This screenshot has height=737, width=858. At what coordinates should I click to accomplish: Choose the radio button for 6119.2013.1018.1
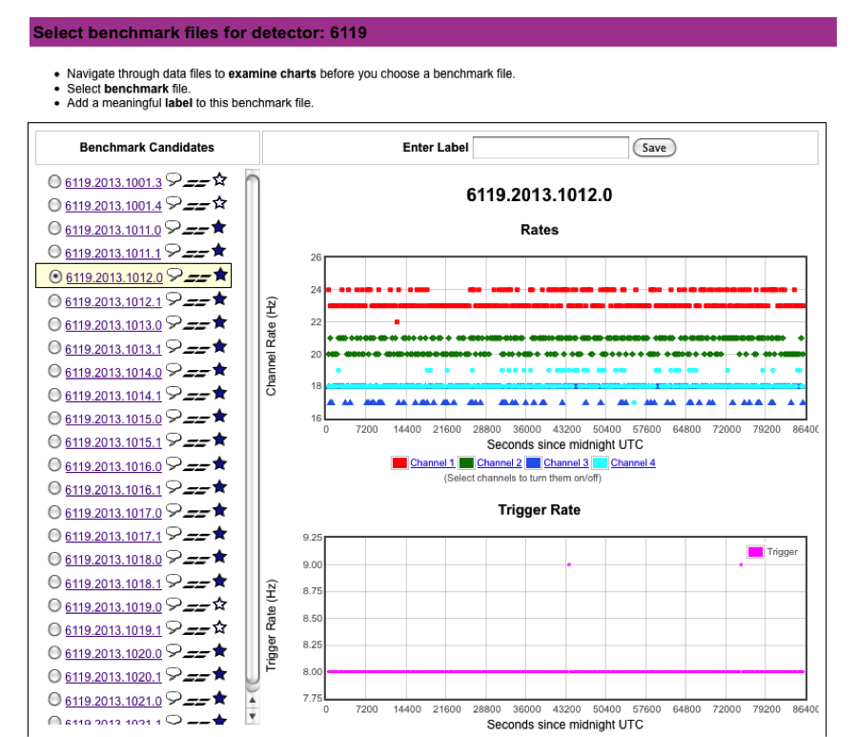pyautogui.click(x=54, y=583)
